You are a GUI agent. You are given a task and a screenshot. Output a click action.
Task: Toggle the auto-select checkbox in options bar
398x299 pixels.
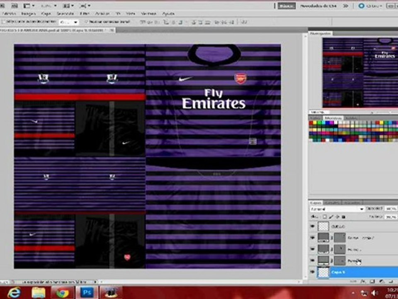point(4,22)
